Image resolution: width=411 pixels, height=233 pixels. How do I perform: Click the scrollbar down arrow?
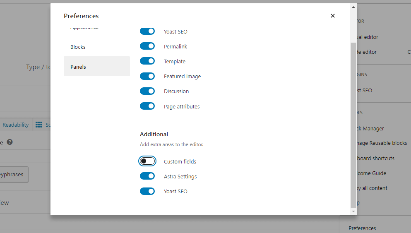[x=353, y=211]
